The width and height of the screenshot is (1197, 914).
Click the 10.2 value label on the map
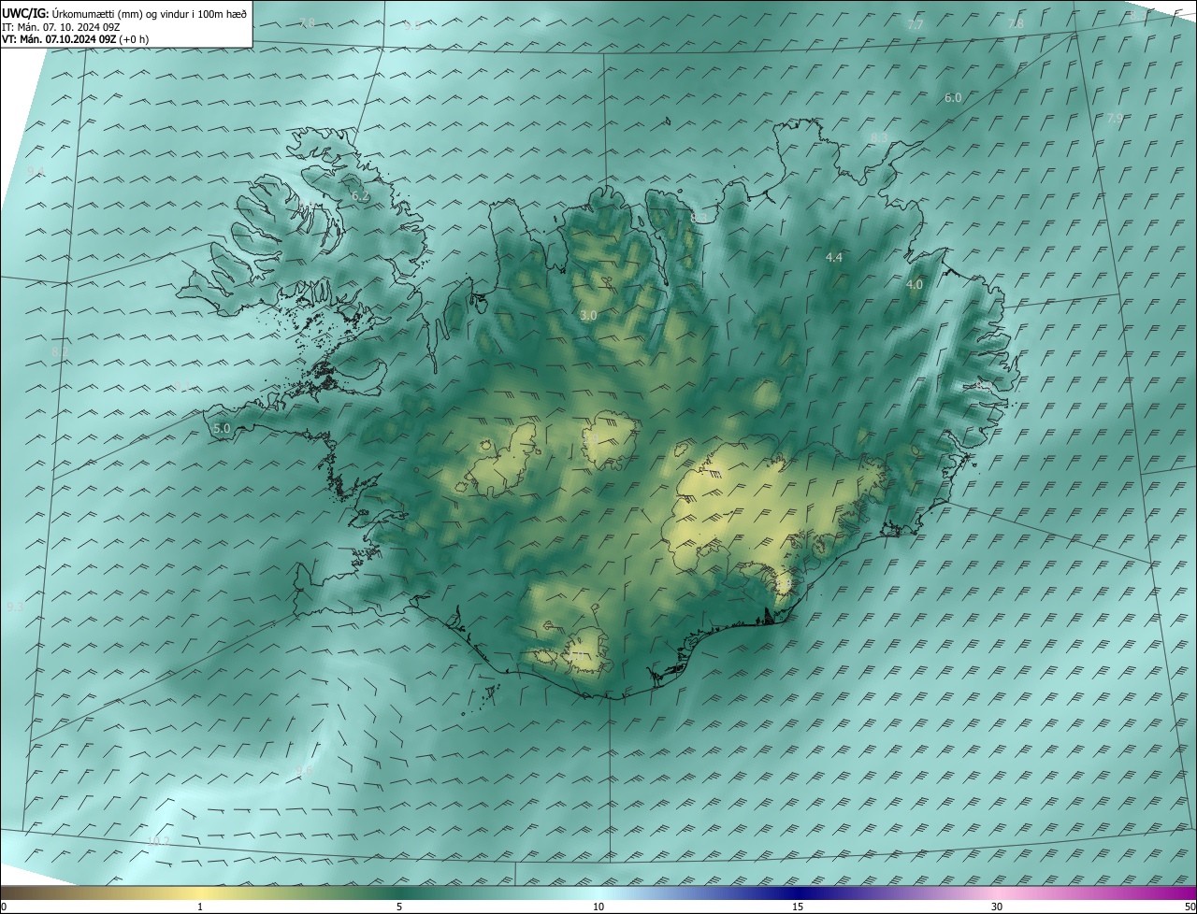click(x=159, y=841)
